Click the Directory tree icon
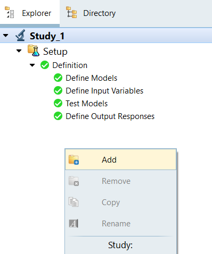This screenshot has width=212, height=254. 71,12
